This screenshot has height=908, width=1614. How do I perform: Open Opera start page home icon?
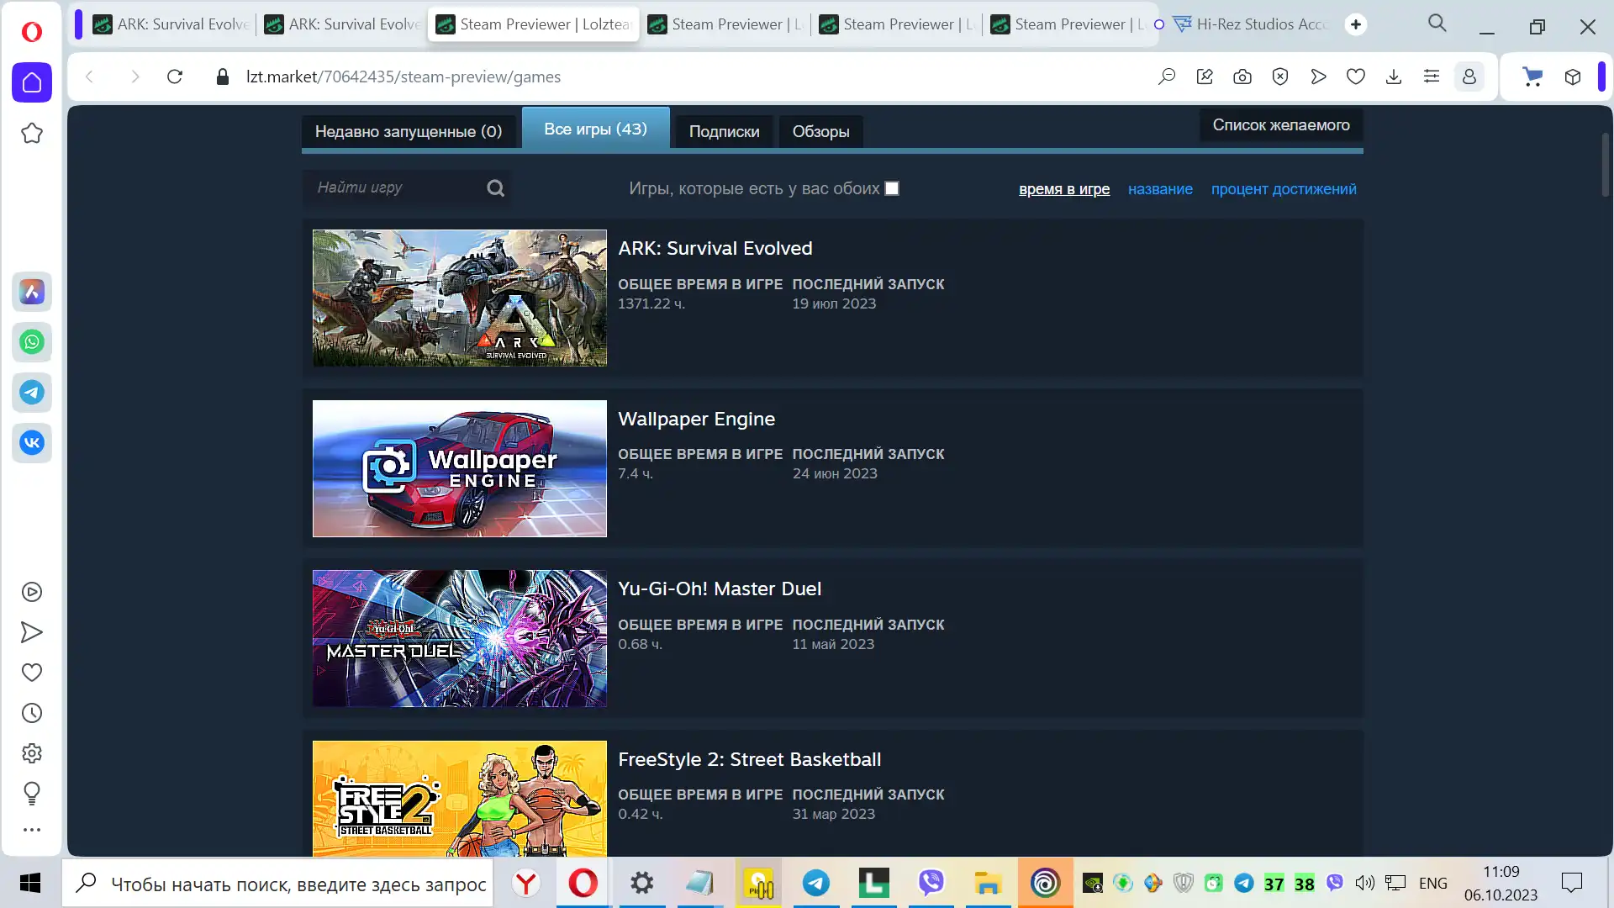click(x=32, y=82)
